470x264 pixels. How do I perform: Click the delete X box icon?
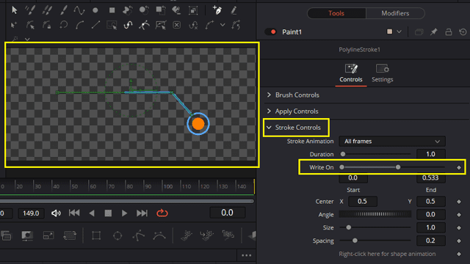(177, 25)
